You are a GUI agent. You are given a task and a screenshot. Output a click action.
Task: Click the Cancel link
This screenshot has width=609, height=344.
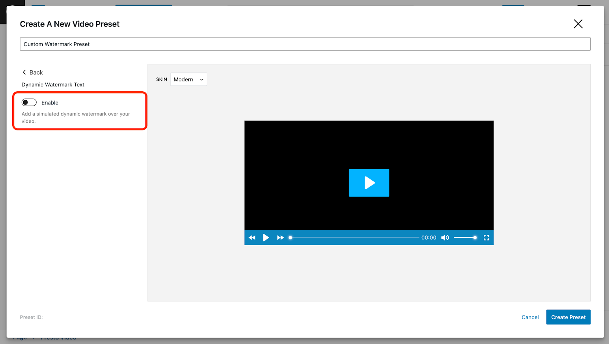(530, 317)
